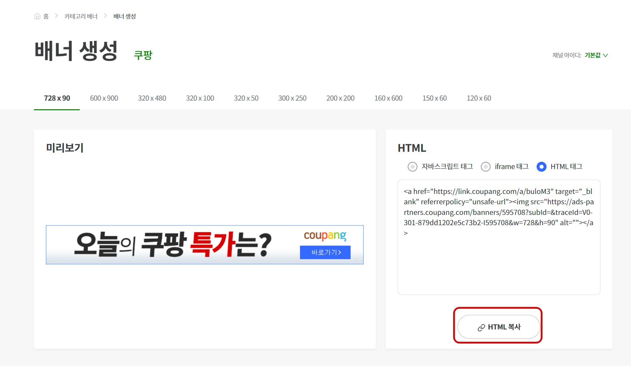
Task: Switch to the 600 x 900 tab
Action: 104,98
